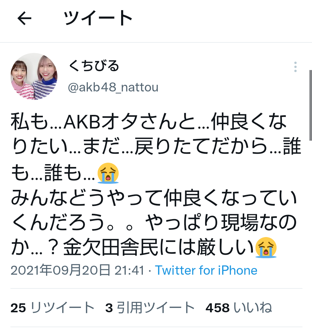
Task: Click the crying emoji after 誰も…
Action: pyautogui.click(x=108, y=173)
